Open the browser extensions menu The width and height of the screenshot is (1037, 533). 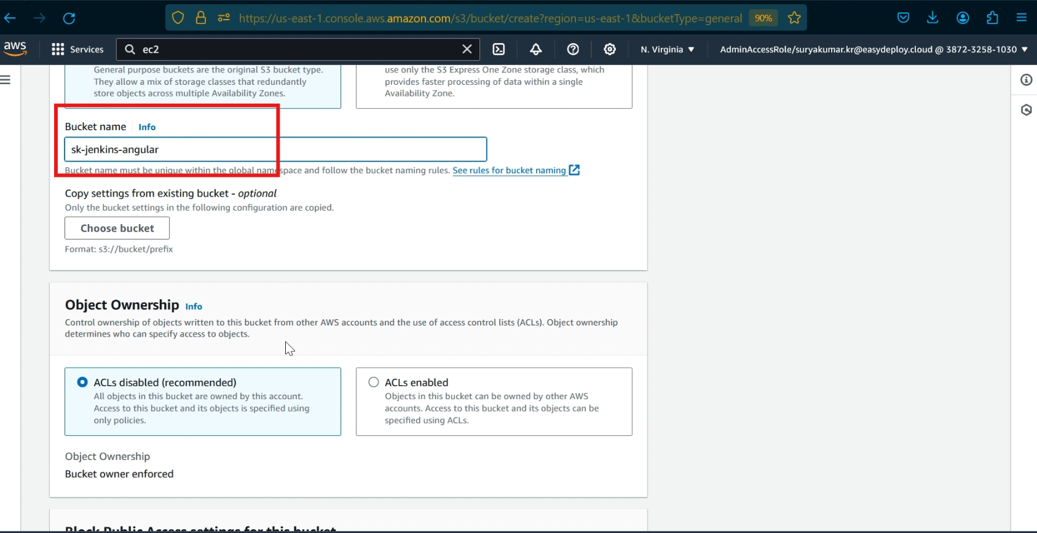(992, 18)
